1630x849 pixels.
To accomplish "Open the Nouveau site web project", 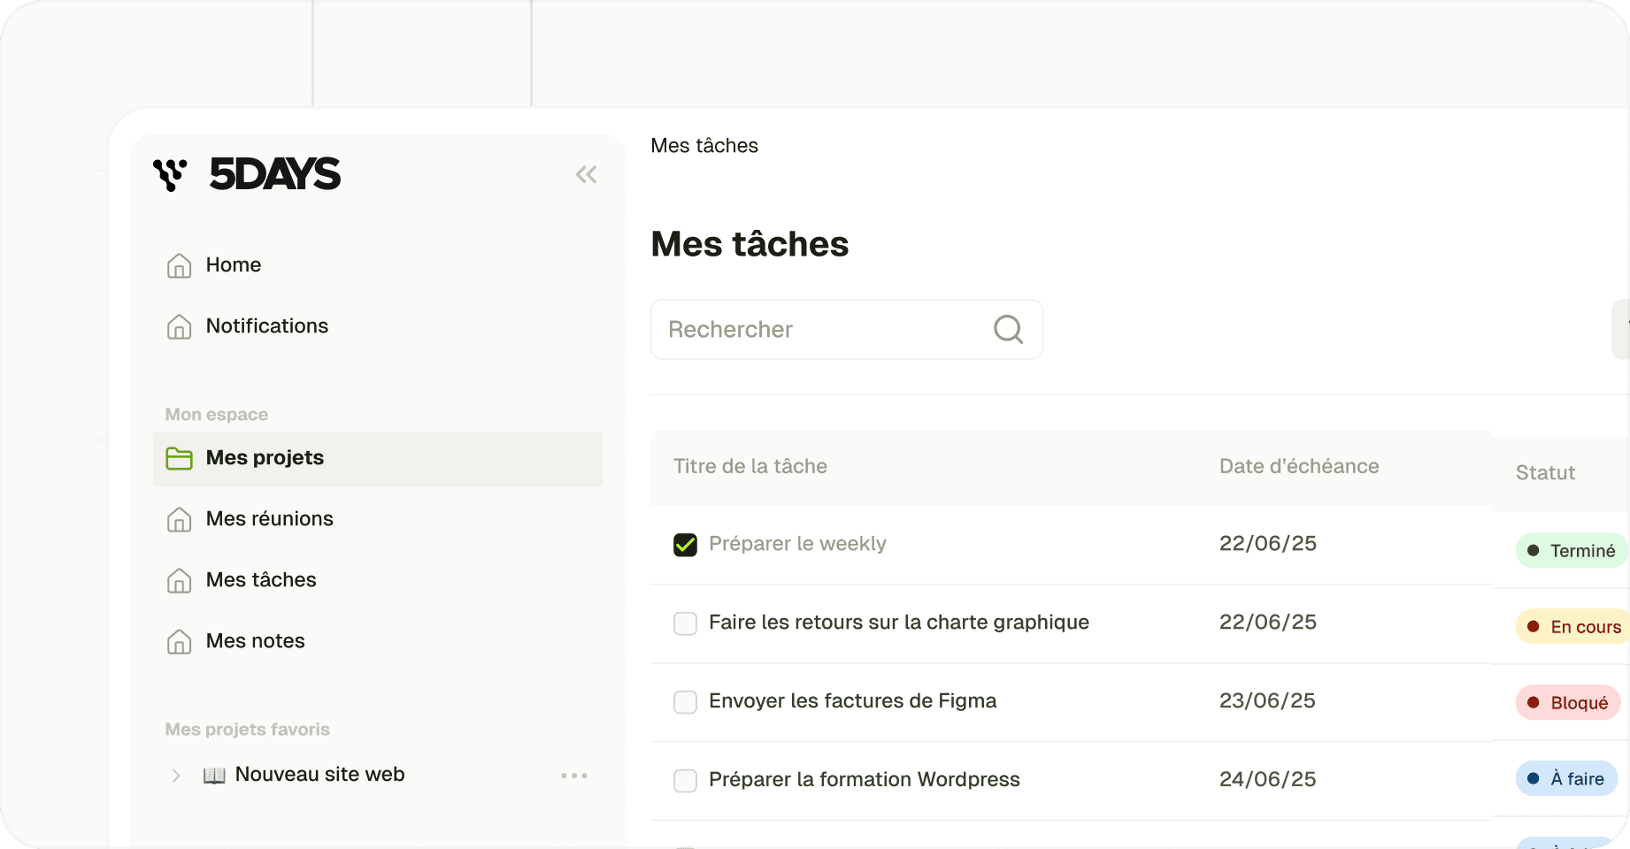I will click(x=320, y=775).
